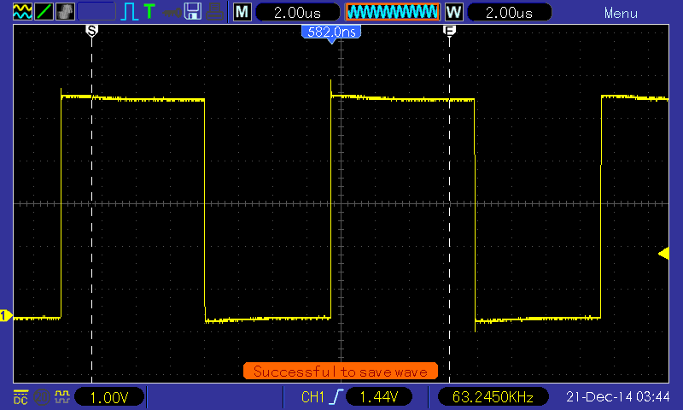
Task: Click the W window timebase icon
Action: coord(453,13)
